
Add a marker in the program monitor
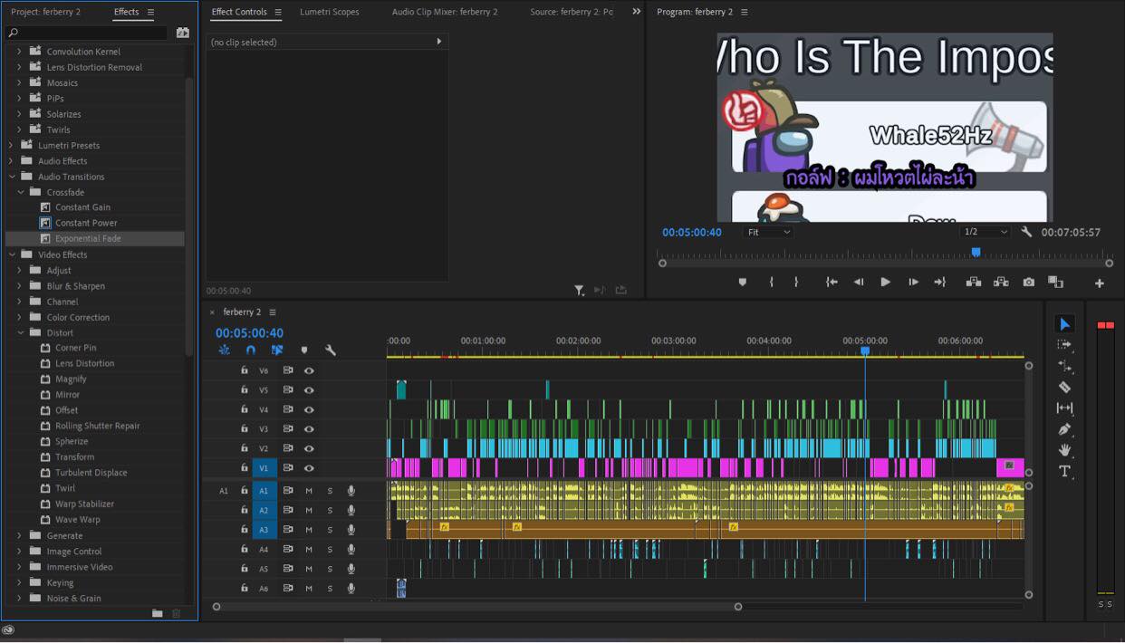point(743,283)
